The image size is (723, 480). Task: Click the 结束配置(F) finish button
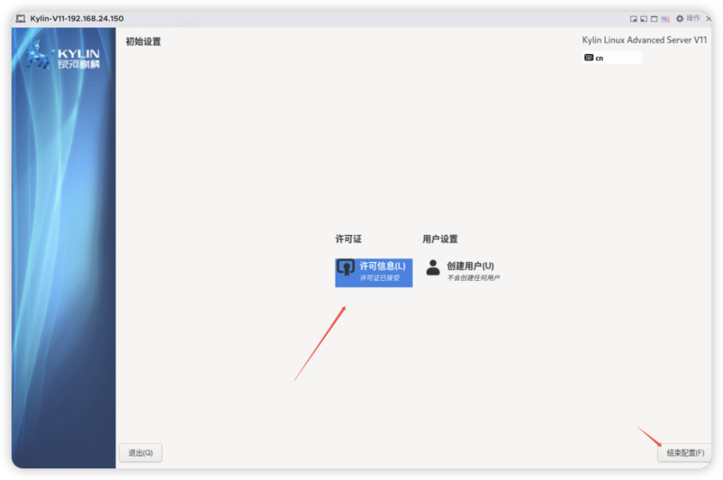coord(684,453)
